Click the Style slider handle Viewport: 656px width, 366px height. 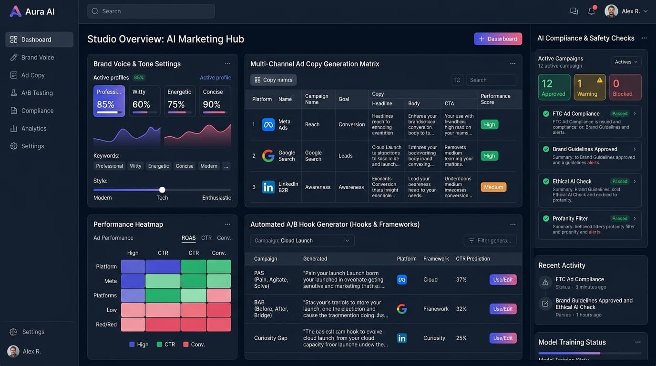[x=162, y=190]
